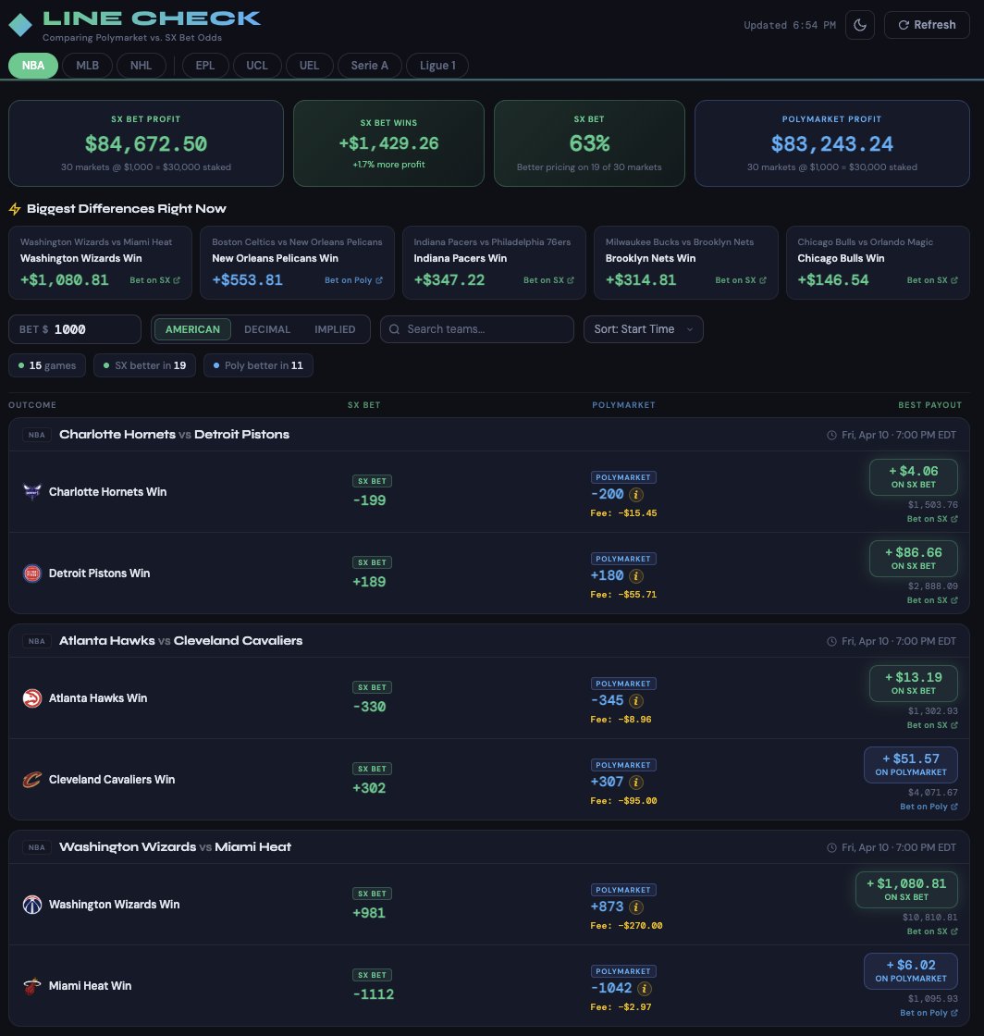Click Bet on SX in Wizards Win card
The height and width of the screenshot is (1036, 984).
(154, 280)
